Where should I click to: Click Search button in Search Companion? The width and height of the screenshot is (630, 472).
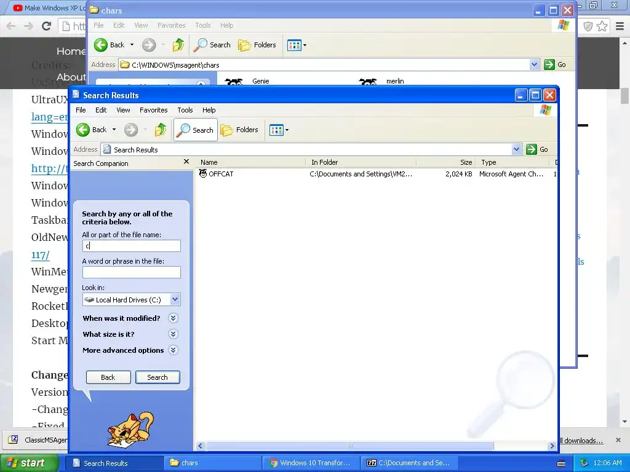point(157,377)
